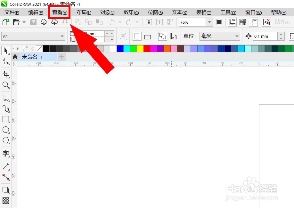
Task: Select the Pick tool
Action: pos(6,51)
